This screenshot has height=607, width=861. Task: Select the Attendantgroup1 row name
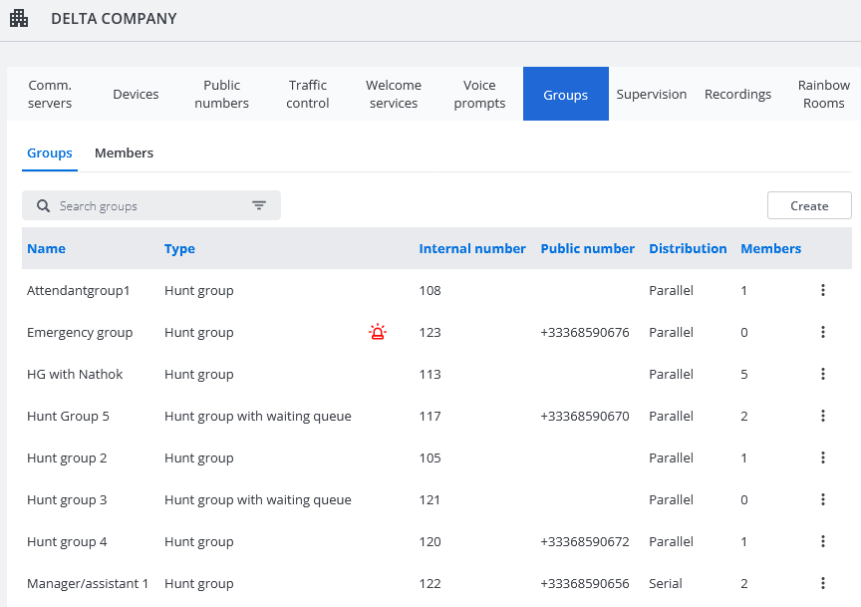[78, 291]
